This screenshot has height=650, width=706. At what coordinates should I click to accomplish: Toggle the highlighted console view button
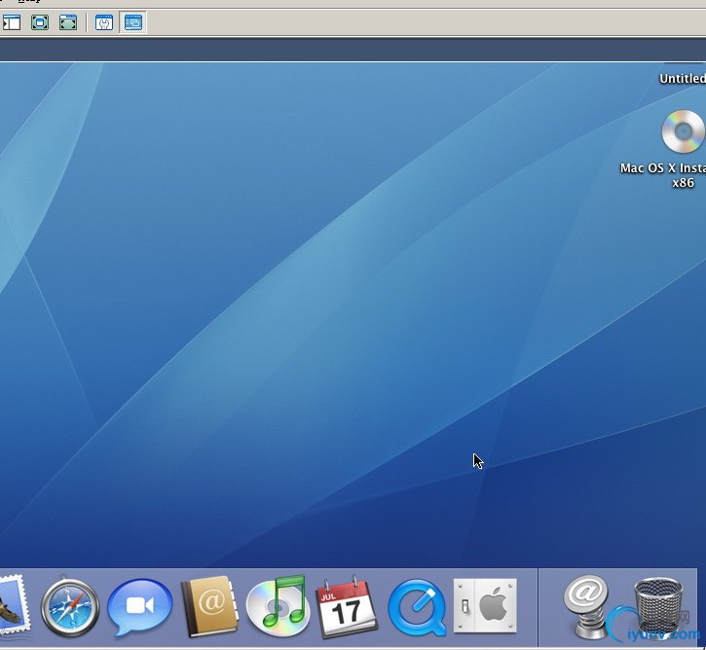pyautogui.click(x=132, y=22)
